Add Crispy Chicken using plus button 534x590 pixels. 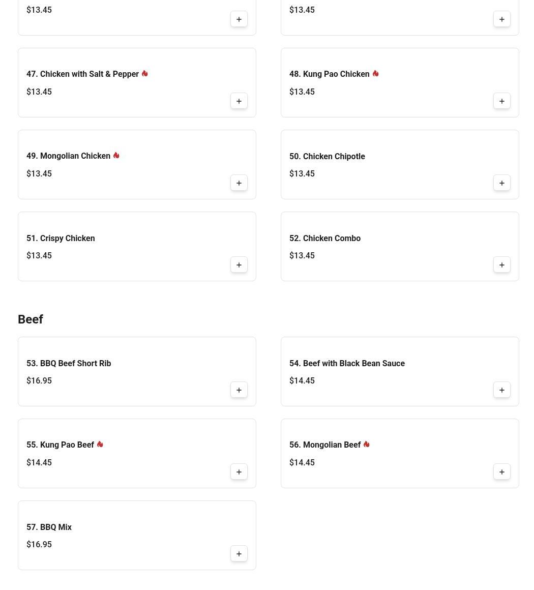pos(239,265)
